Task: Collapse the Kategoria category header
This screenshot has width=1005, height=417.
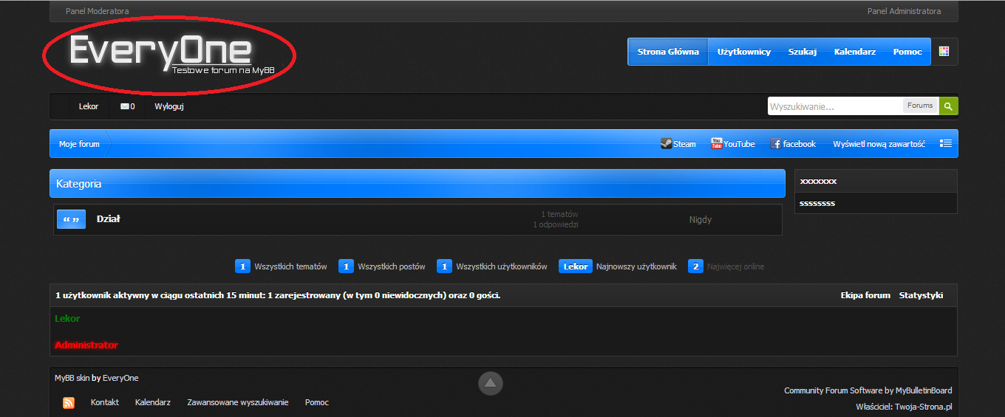Action: (418, 184)
